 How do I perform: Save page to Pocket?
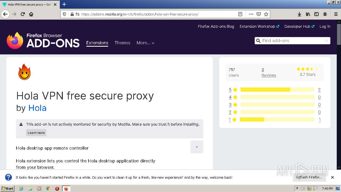coord(258,14)
